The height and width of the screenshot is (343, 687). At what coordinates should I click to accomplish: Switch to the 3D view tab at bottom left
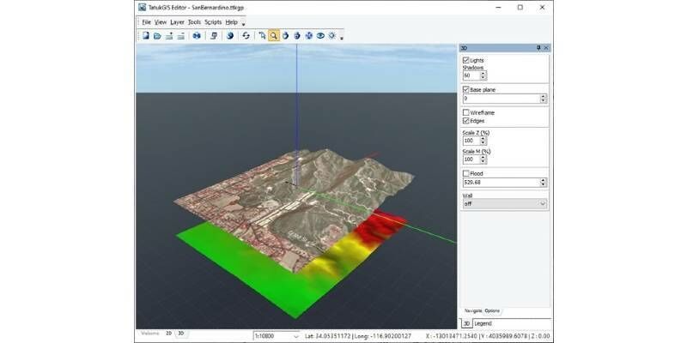[181, 334]
